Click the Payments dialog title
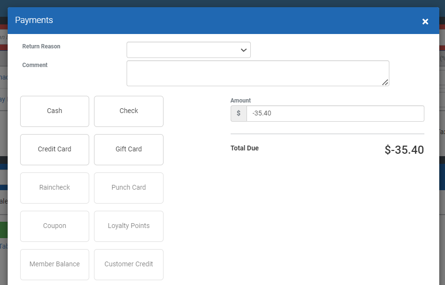Viewport: 445px width, 285px height. (34, 20)
